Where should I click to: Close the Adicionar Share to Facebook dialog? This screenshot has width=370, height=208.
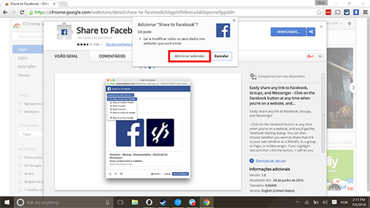(234, 21)
